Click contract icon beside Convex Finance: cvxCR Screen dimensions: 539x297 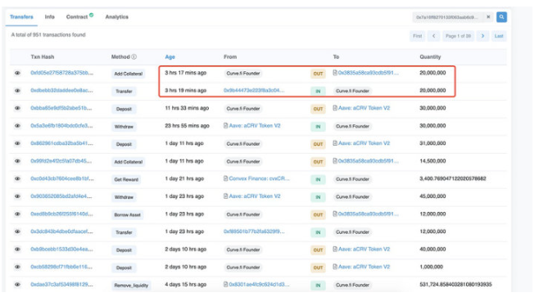tap(226, 178)
